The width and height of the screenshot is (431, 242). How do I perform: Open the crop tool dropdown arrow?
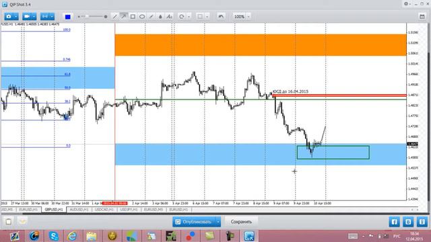click(x=207, y=17)
